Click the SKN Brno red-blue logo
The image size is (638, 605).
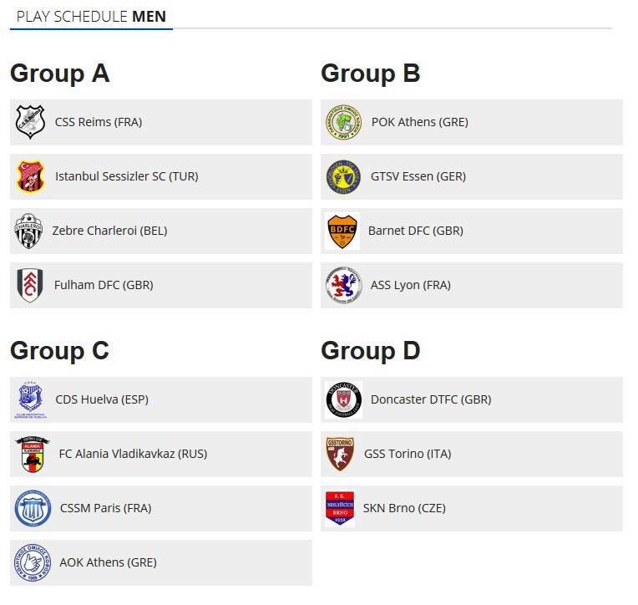pyautogui.click(x=340, y=509)
